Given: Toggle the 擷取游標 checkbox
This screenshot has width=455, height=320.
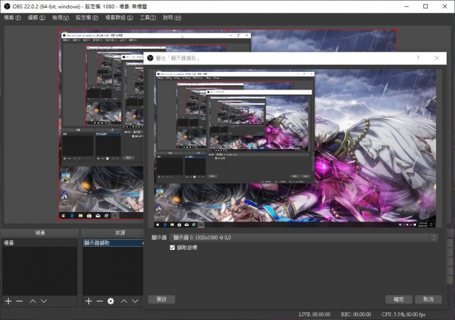Looking at the screenshot, I should [x=173, y=247].
